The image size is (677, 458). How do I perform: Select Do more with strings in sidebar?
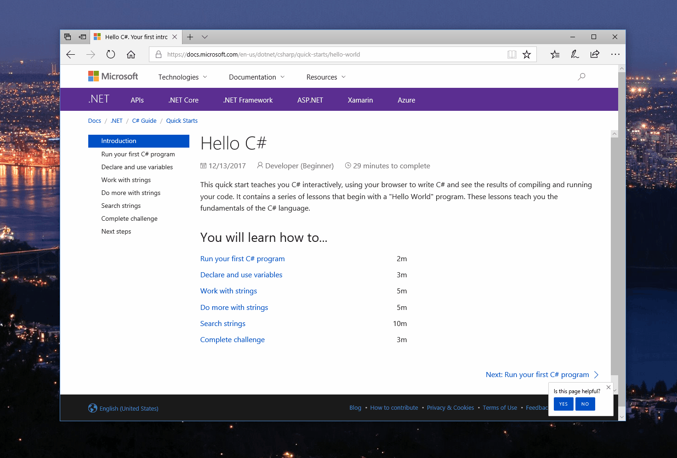[x=131, y=193]
